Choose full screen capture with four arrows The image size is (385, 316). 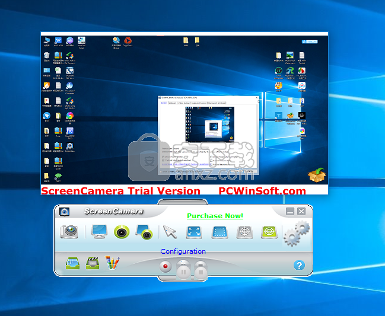[194, 232]
